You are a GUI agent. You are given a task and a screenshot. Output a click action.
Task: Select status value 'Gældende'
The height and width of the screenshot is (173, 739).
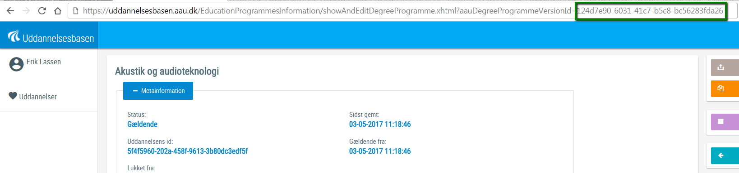click(x=143, y=124)
